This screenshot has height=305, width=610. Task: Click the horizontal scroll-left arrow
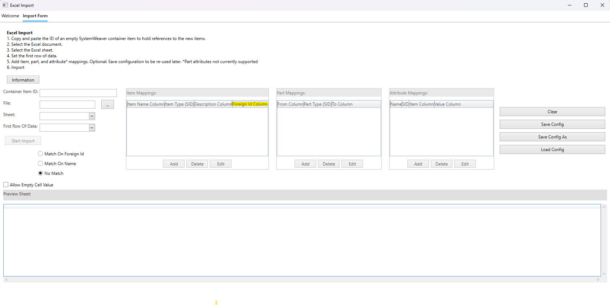coord(6,279)
